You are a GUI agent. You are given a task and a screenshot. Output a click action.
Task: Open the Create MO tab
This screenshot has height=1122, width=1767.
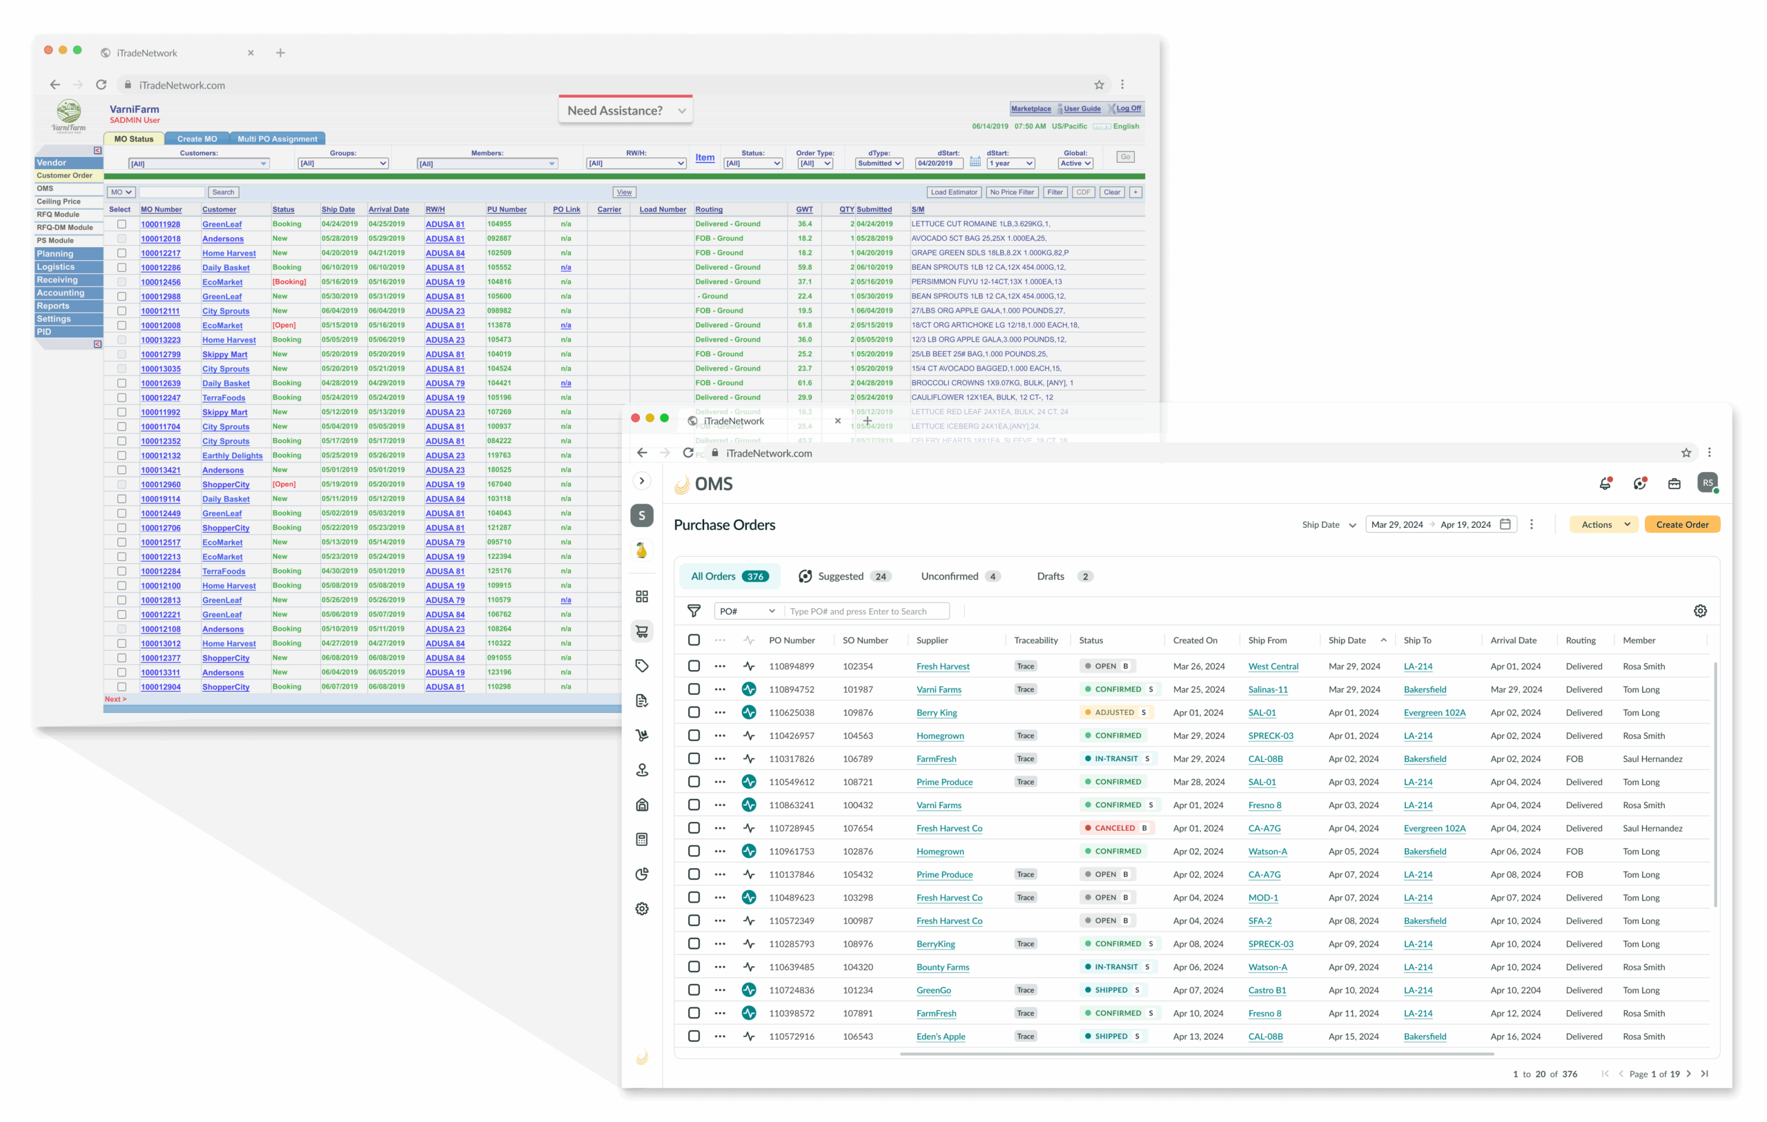point(197,139)
